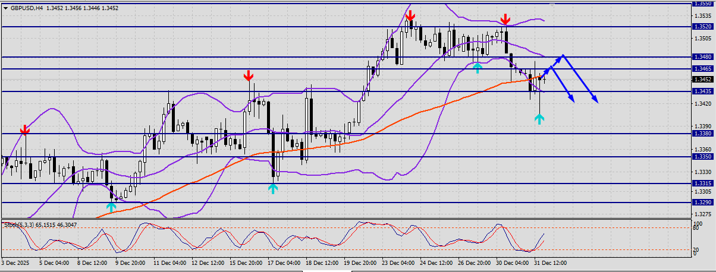Image resolution: width=716 pixels, height=272 pixels.
Task: Click the 9 Dec 20:00 time label
Action: pyautogui.click(x=130, y=262)
